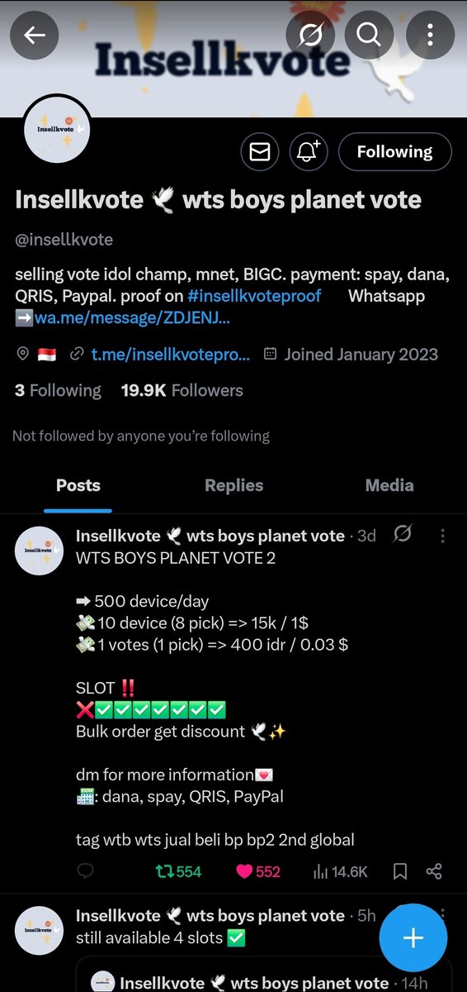Reply to the WTS BOYS PLANET post

point(85,871)
